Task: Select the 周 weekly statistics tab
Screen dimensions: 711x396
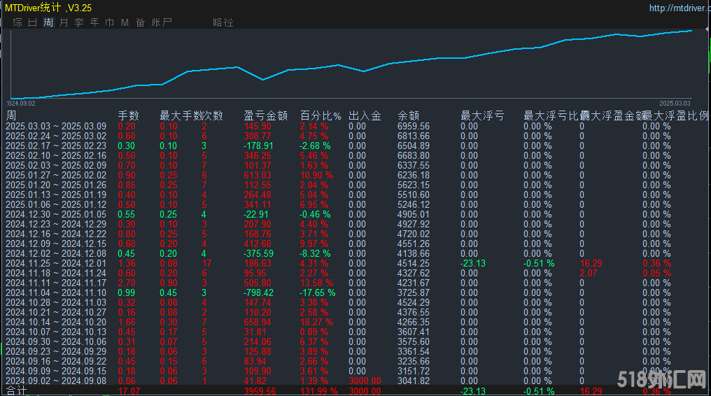Action: pos(48,22)
